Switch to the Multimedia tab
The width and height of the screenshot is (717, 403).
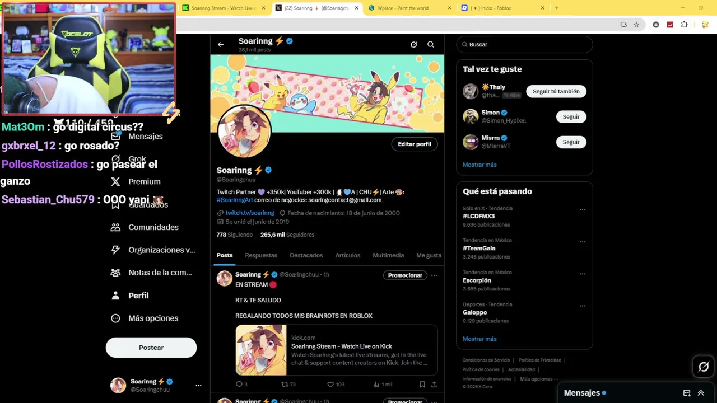click(x=388, y=255)
